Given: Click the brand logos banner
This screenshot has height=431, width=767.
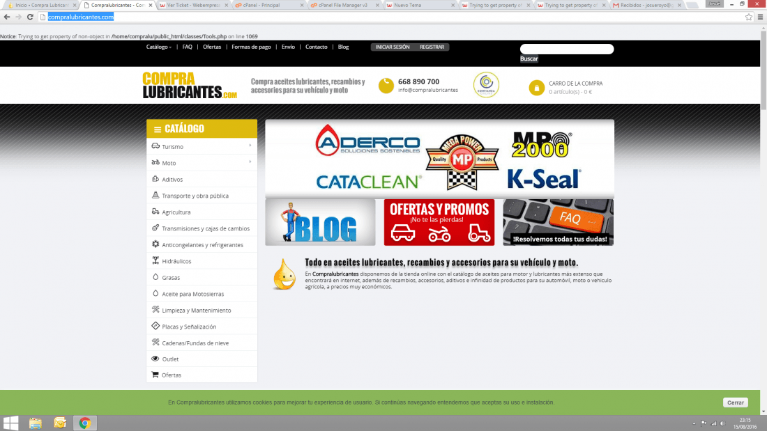Looking at the screenshot, I should [x=440, y=158].
